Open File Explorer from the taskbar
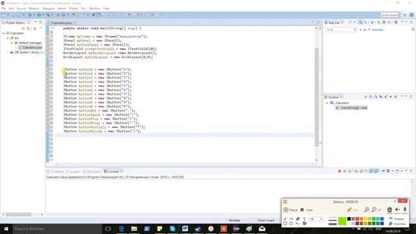This screenshot has height=234, width=416. pyautogui.click(x=134, y=229)
